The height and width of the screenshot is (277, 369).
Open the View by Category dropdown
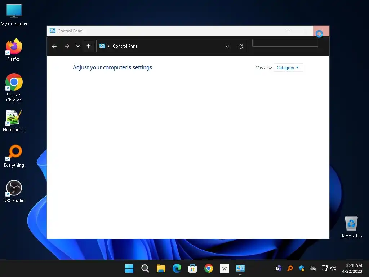pyautogui.click(x=288, y=68)
